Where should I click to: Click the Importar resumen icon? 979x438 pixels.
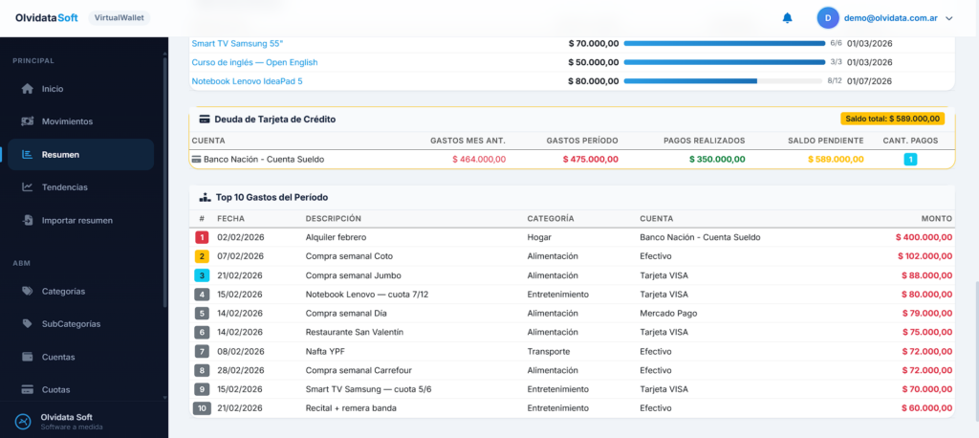coord(28,221)
